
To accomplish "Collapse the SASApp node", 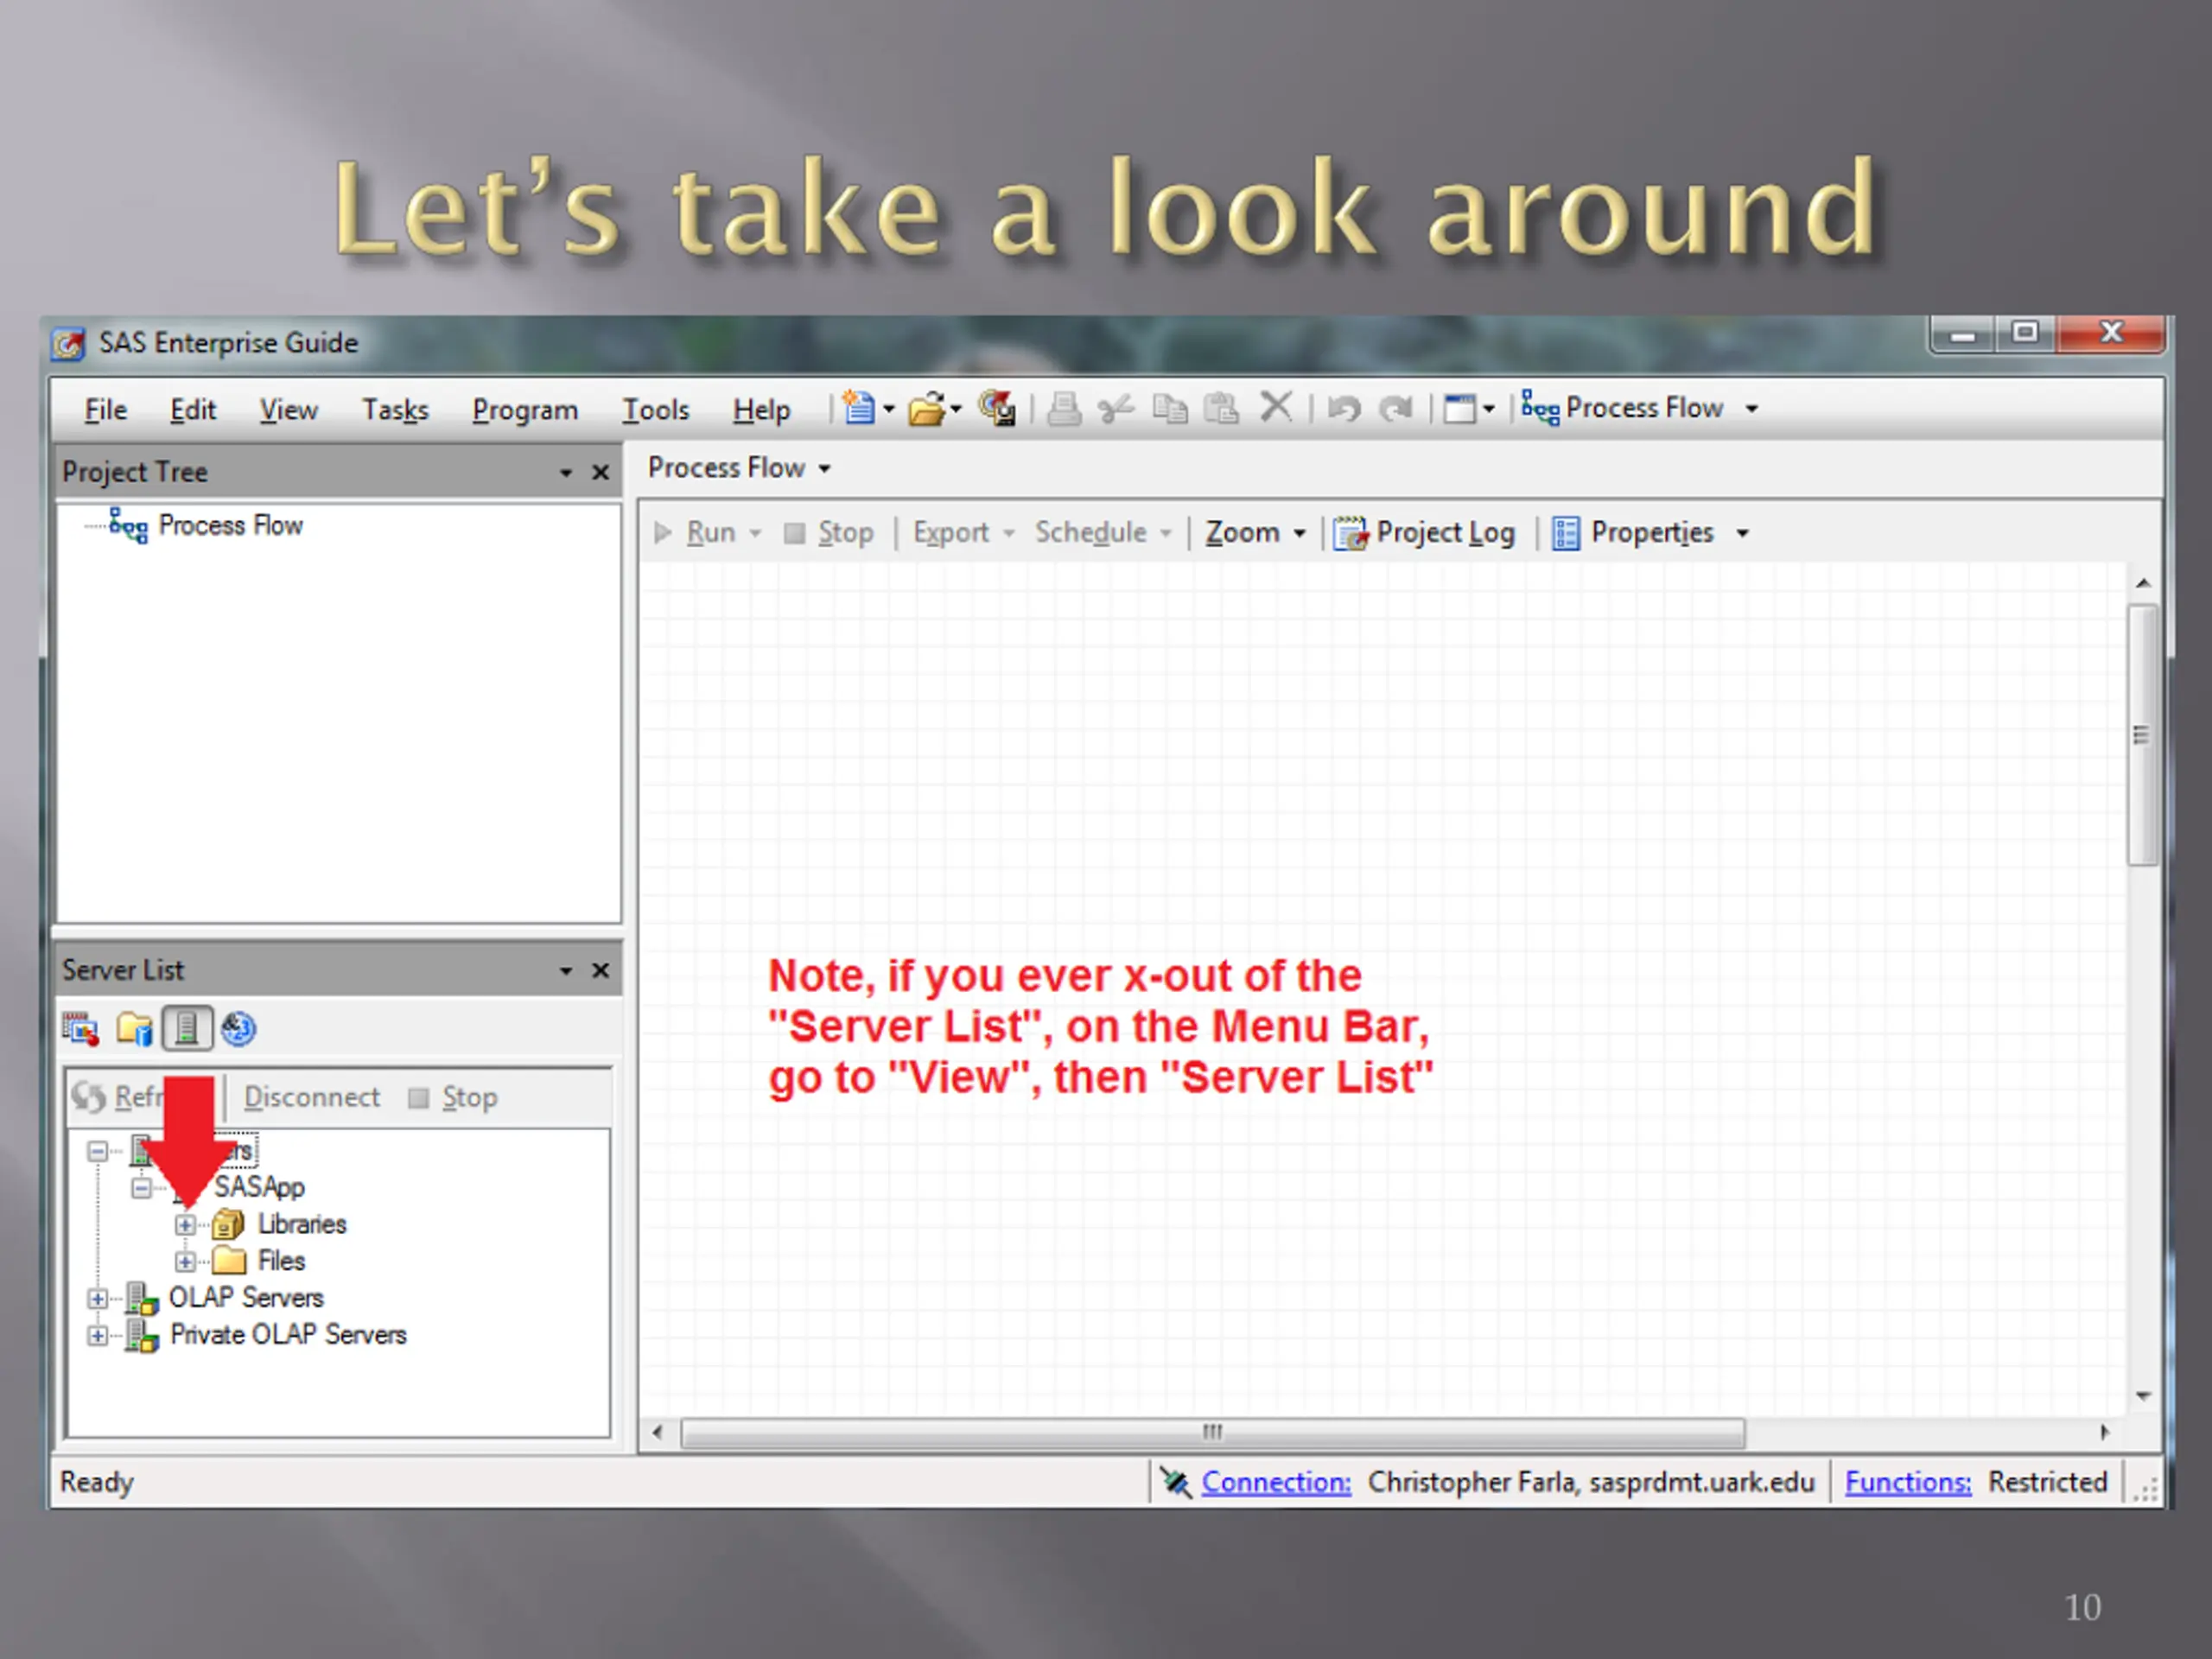I will click(141, 1188).
